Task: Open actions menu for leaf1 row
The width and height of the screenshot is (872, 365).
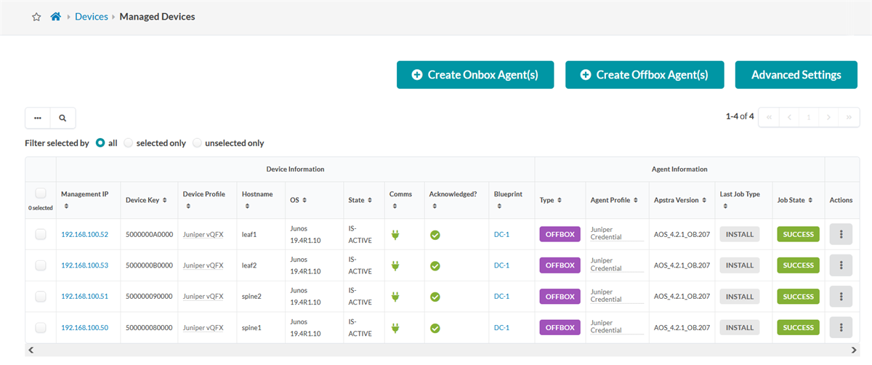Action: tap(841, 234)
